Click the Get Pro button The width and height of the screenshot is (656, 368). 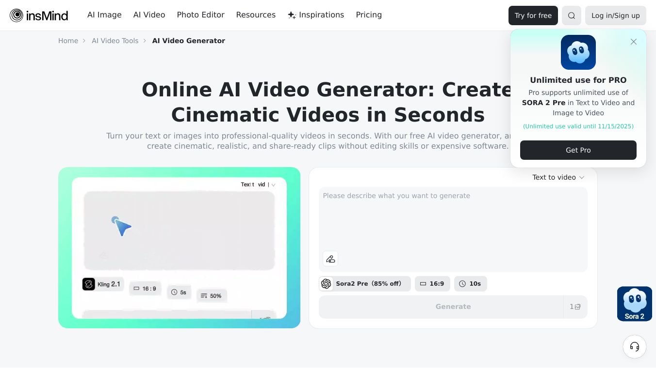578,150
